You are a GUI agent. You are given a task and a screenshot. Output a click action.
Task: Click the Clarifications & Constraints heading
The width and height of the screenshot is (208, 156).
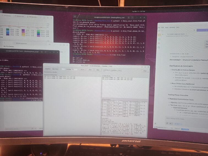(181, 66)
